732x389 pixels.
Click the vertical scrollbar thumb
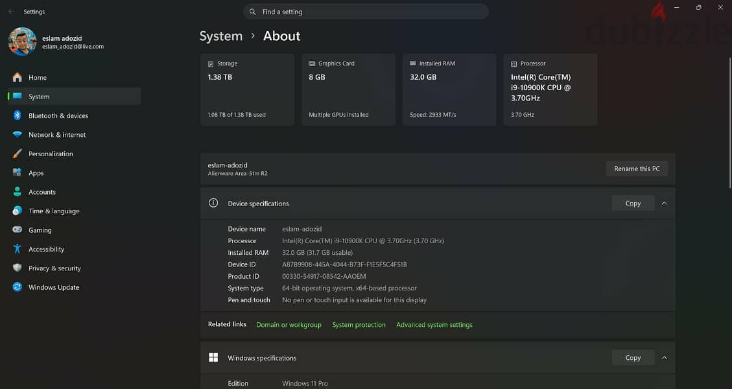pos(729,123)
